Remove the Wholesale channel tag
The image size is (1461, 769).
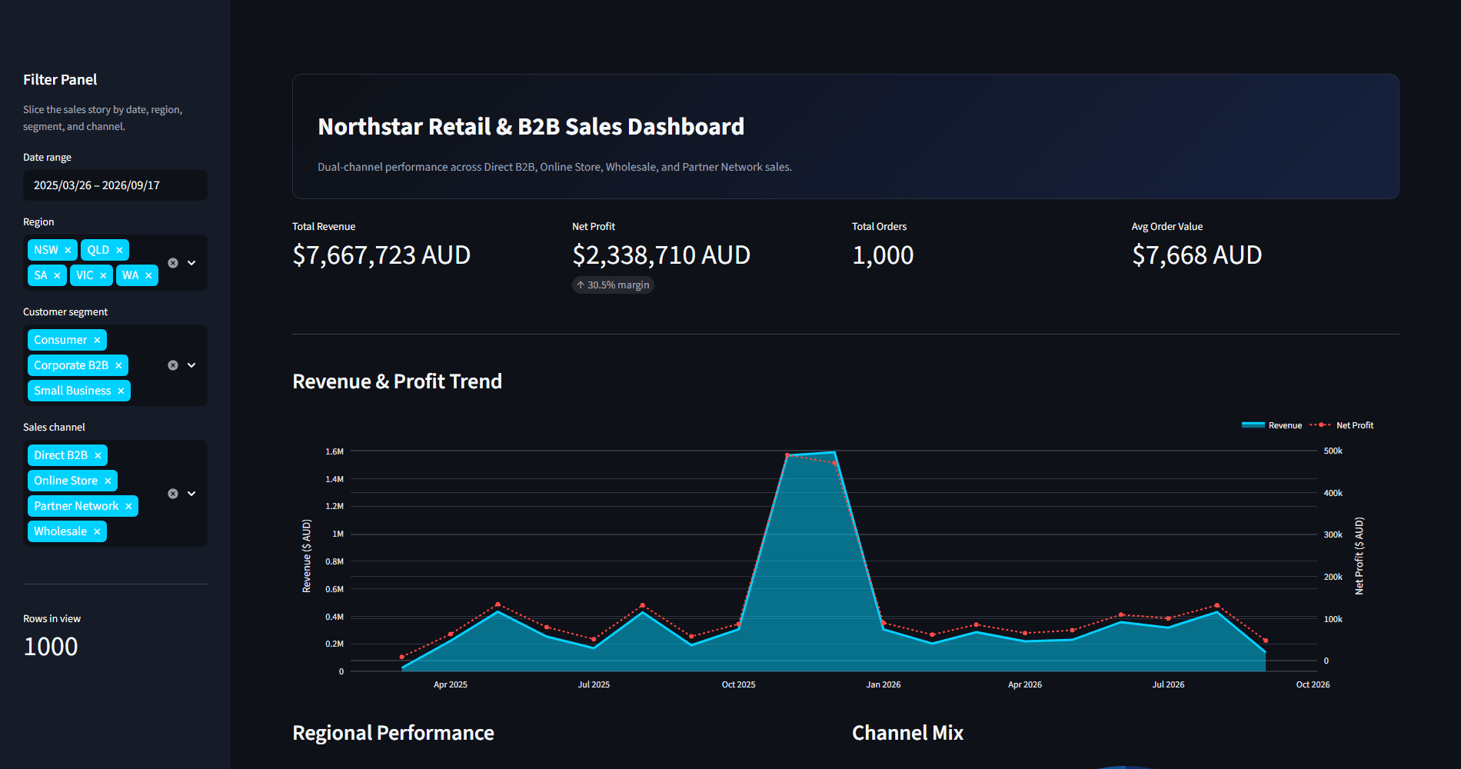[x=97, y=531]
